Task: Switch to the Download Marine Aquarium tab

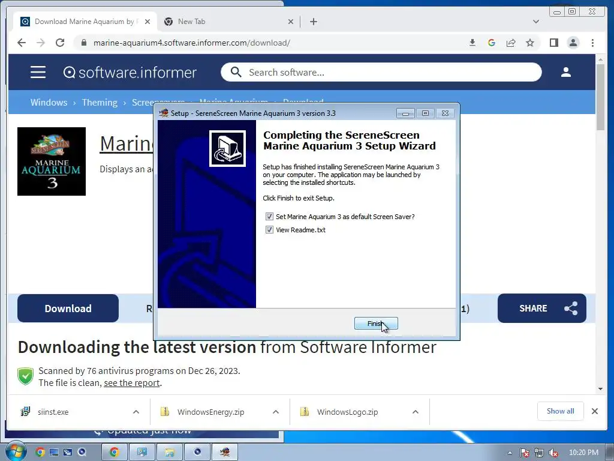Action: click(84, 22)
